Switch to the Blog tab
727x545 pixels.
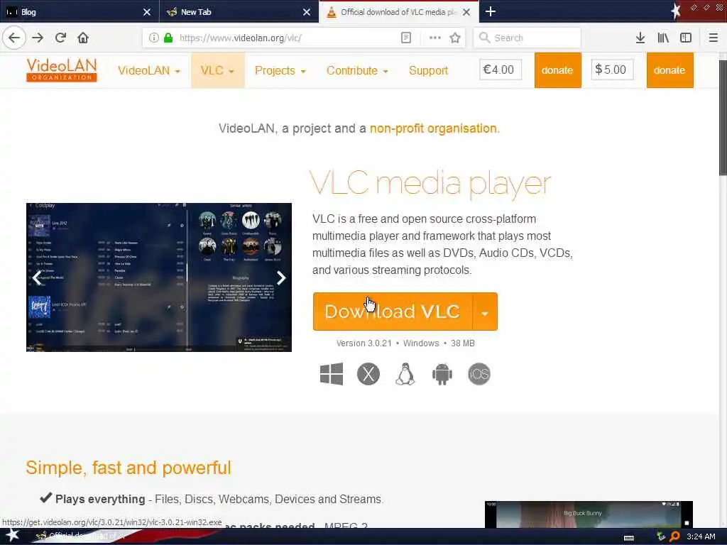80,11
